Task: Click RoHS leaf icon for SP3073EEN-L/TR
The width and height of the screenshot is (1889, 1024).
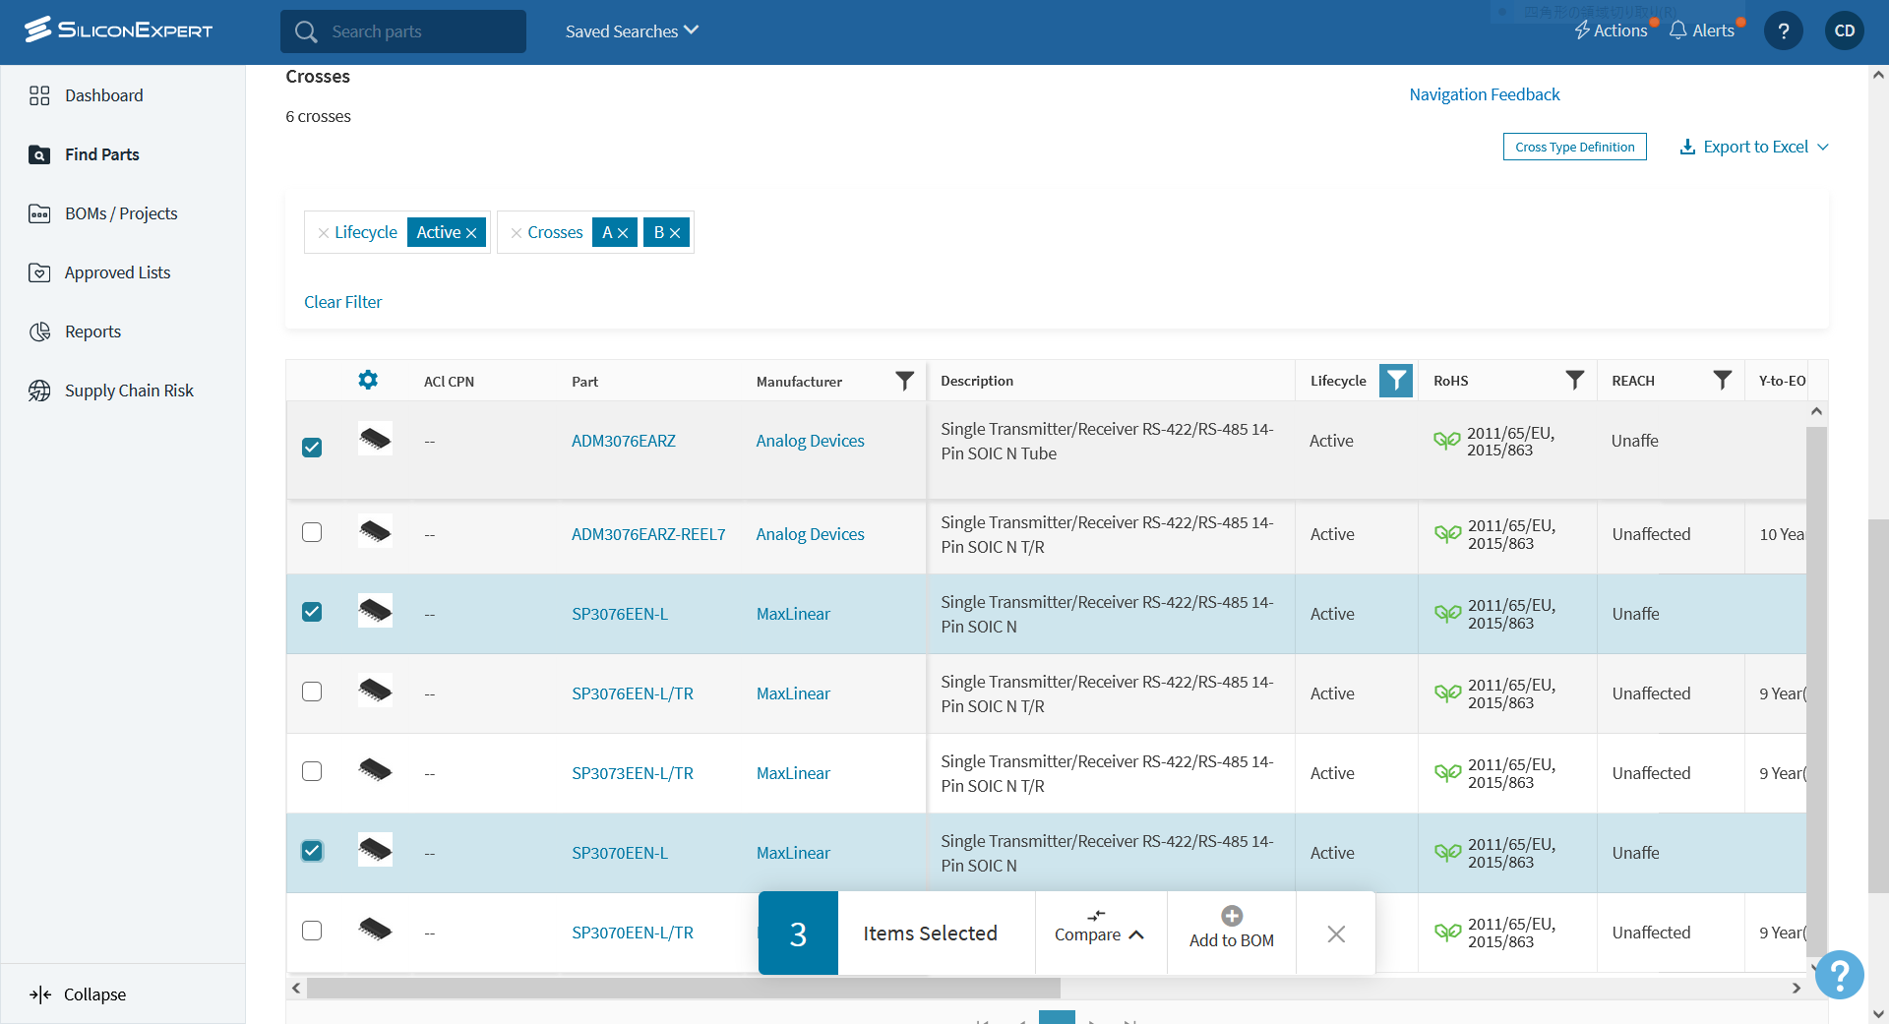Action: (x=1447, y=773)
